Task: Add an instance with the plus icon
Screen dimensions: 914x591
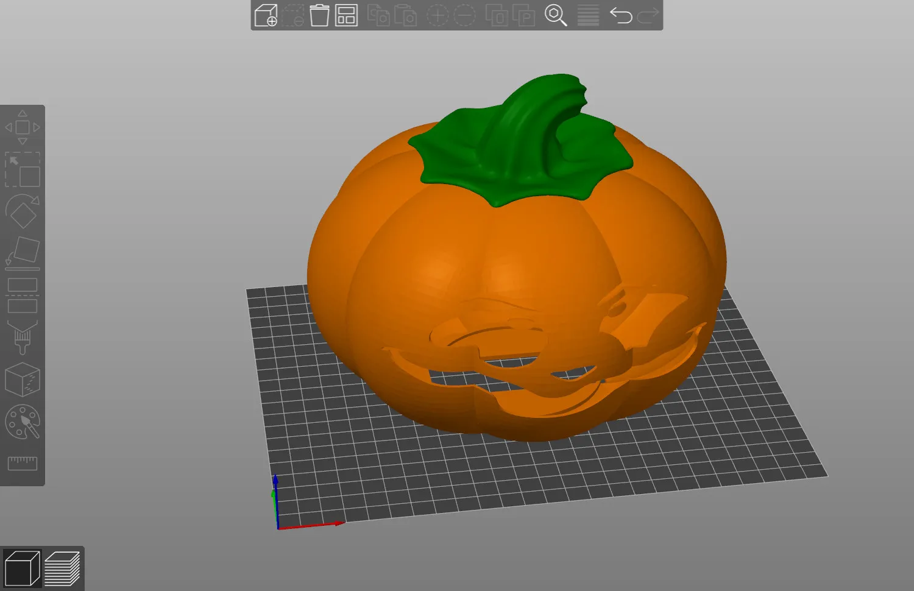Action: (437, 15)
